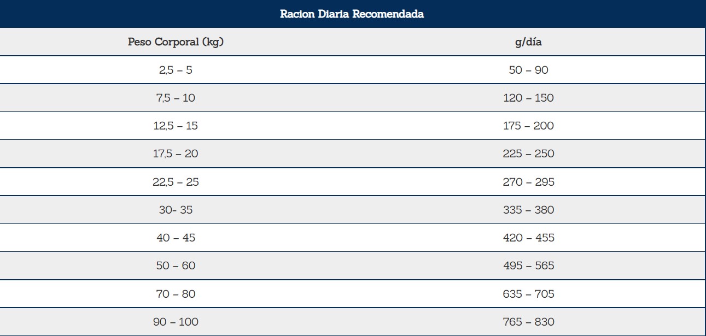Click the 495 – 565 grams cell
Viewport: 706px width, 336px height.
pyautogui.click(x=529, y=266)
